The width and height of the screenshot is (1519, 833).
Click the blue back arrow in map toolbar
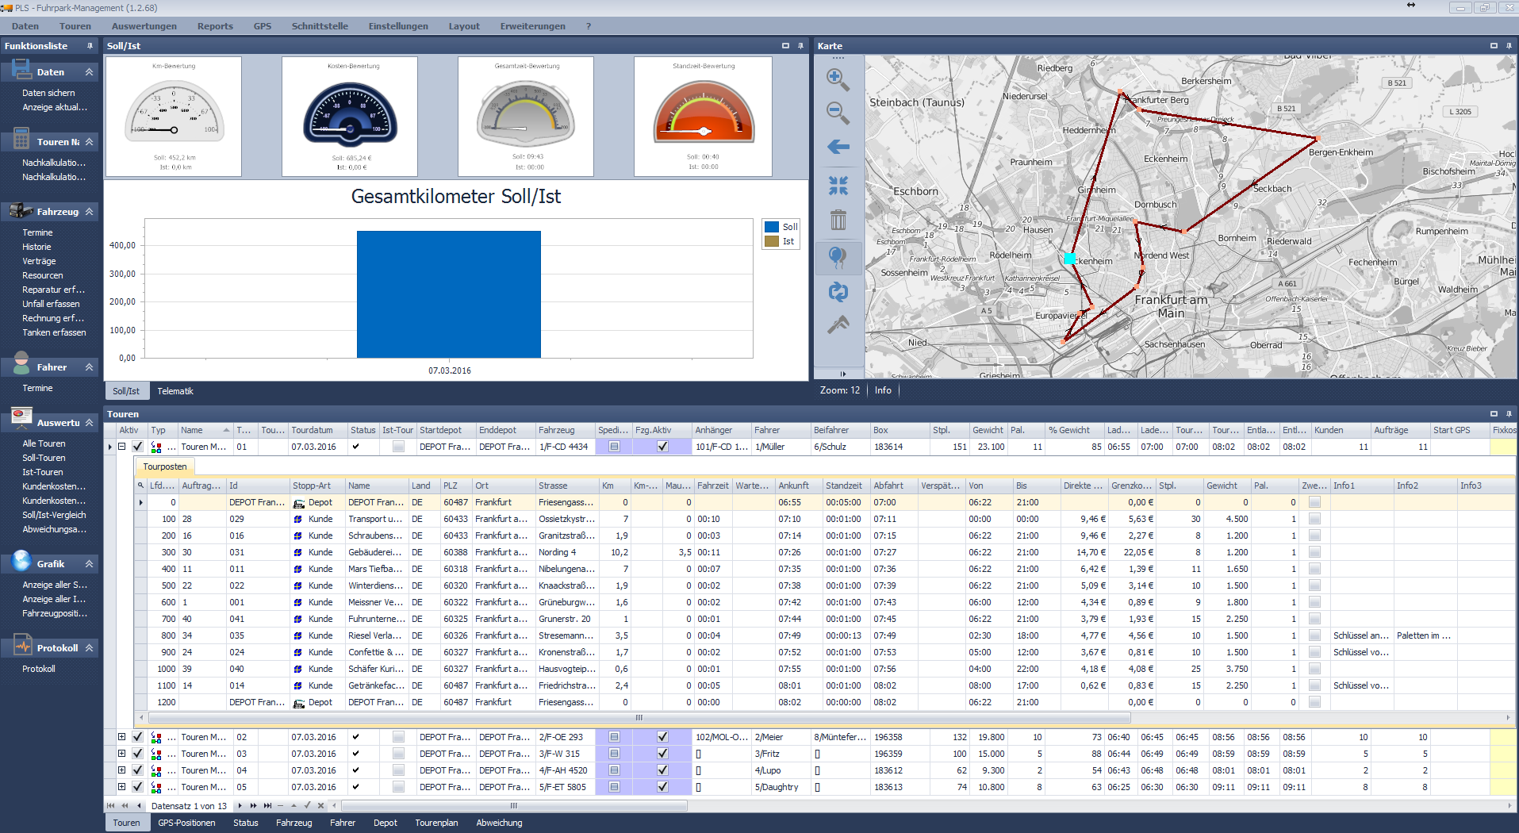coord(838,147)
